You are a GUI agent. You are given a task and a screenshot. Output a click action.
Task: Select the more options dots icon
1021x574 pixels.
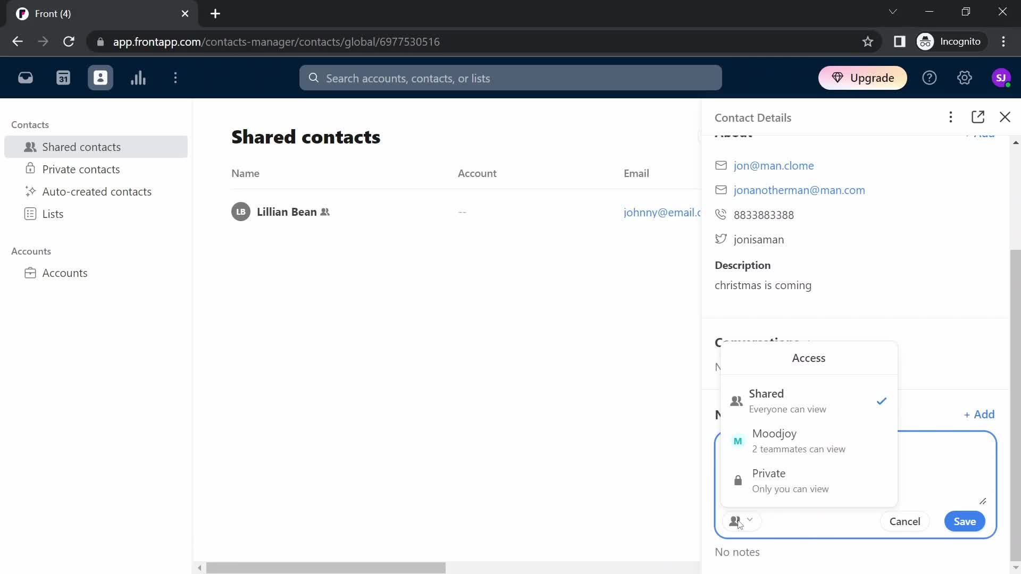(951, 117)
